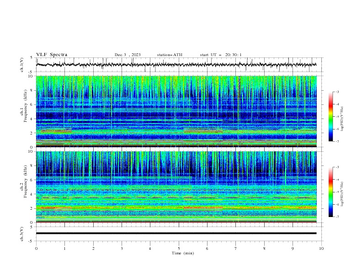Click the 'log(PSD)(V²/Hz)' label beside the ch.2 colorbar
Screen dimensions: 362x279
pyautogui.click(x=342, y=194)
